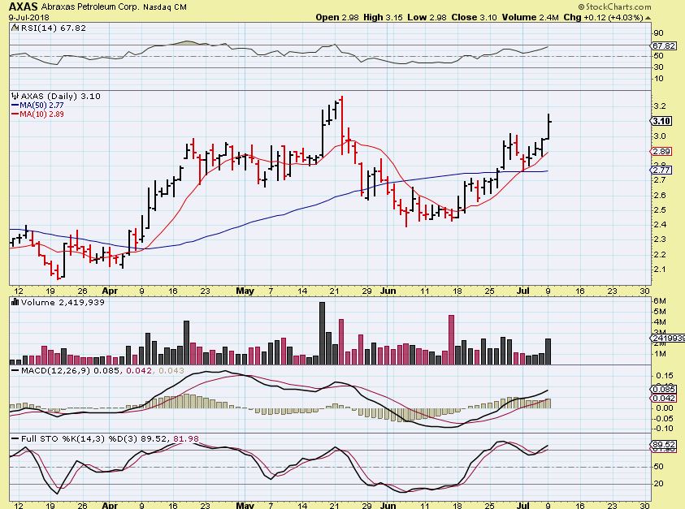Click the MACD(12,26,9) indicator label
685x509 pixels.
55,371
